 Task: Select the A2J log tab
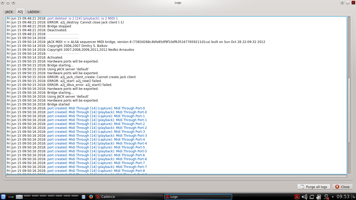(20, 12)
